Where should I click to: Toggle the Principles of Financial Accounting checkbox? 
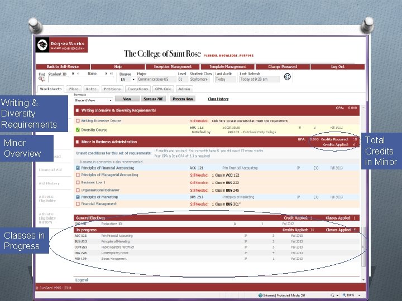coord(78,168)
